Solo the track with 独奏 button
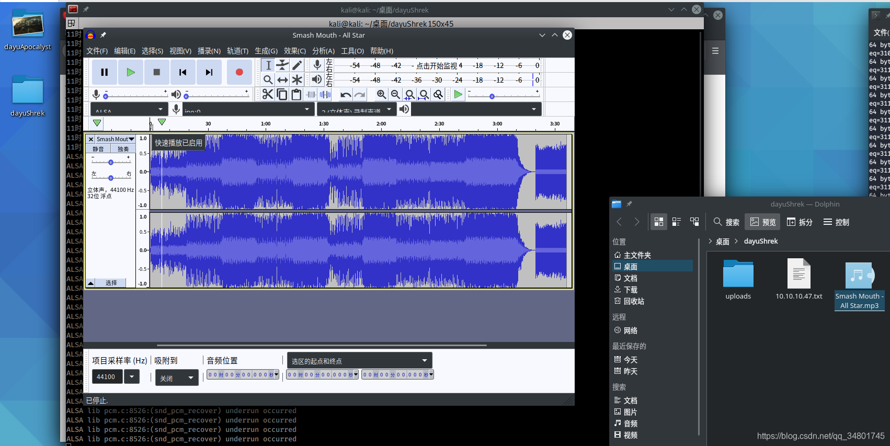The height and width of the screenshot is (446, 890). coord(123,149)
